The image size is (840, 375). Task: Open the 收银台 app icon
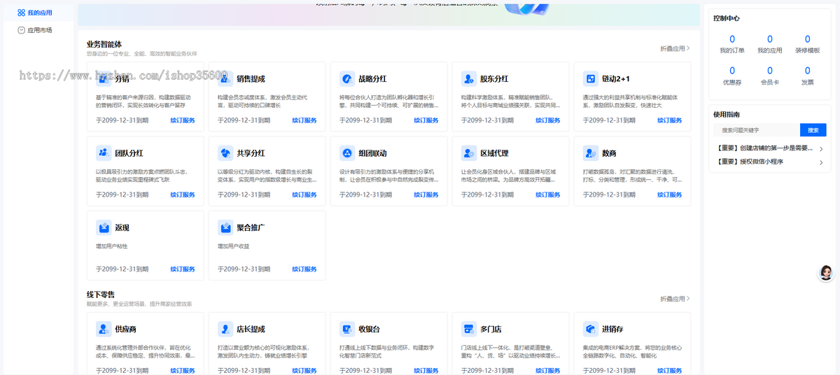point(347,330)
